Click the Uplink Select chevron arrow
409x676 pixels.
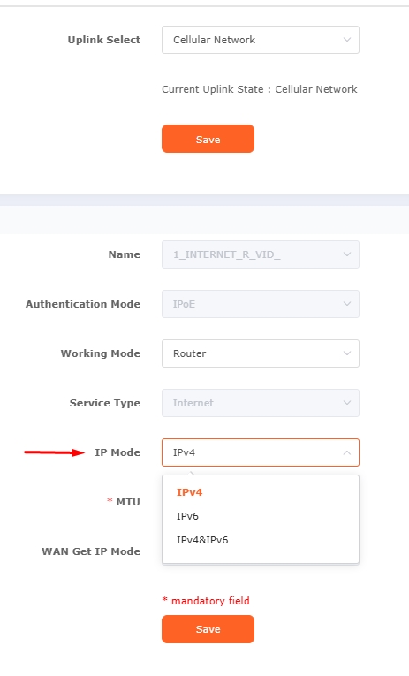click(x=346, y=40)
